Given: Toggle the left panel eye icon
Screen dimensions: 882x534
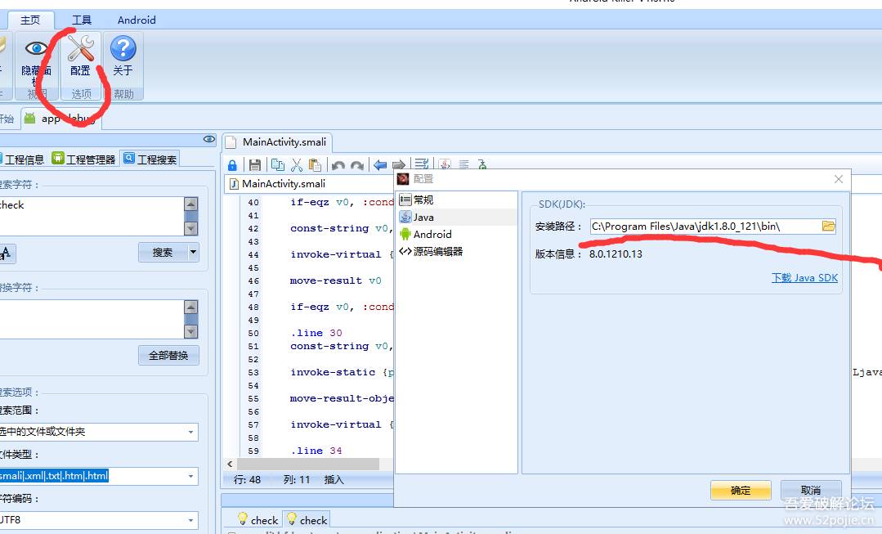Looking at the screenshot, I should 209,139.
